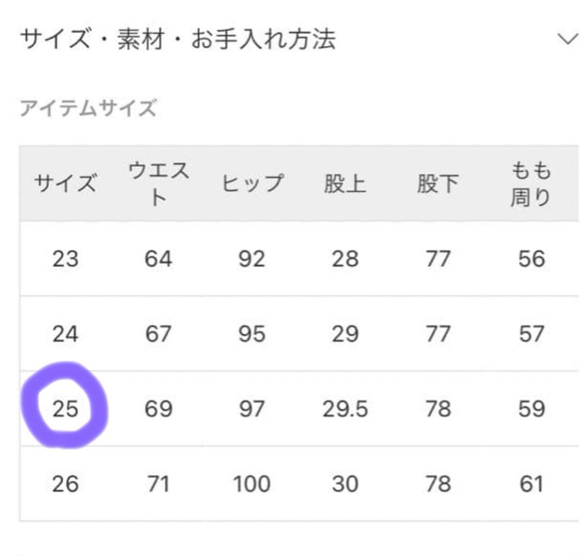
Task: Click the もも周り column header
Action: click(531, 182)
